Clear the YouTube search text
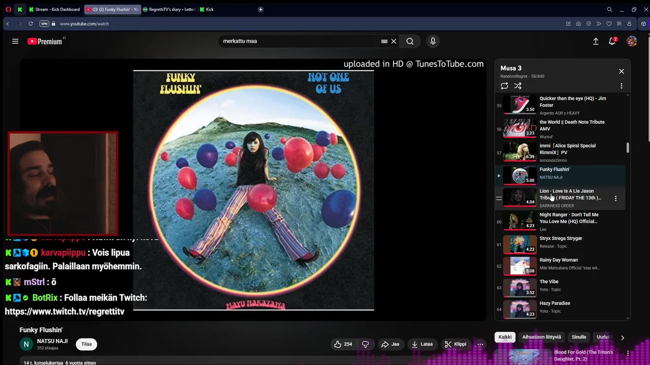The image size is (650, 365). [394, 42]
